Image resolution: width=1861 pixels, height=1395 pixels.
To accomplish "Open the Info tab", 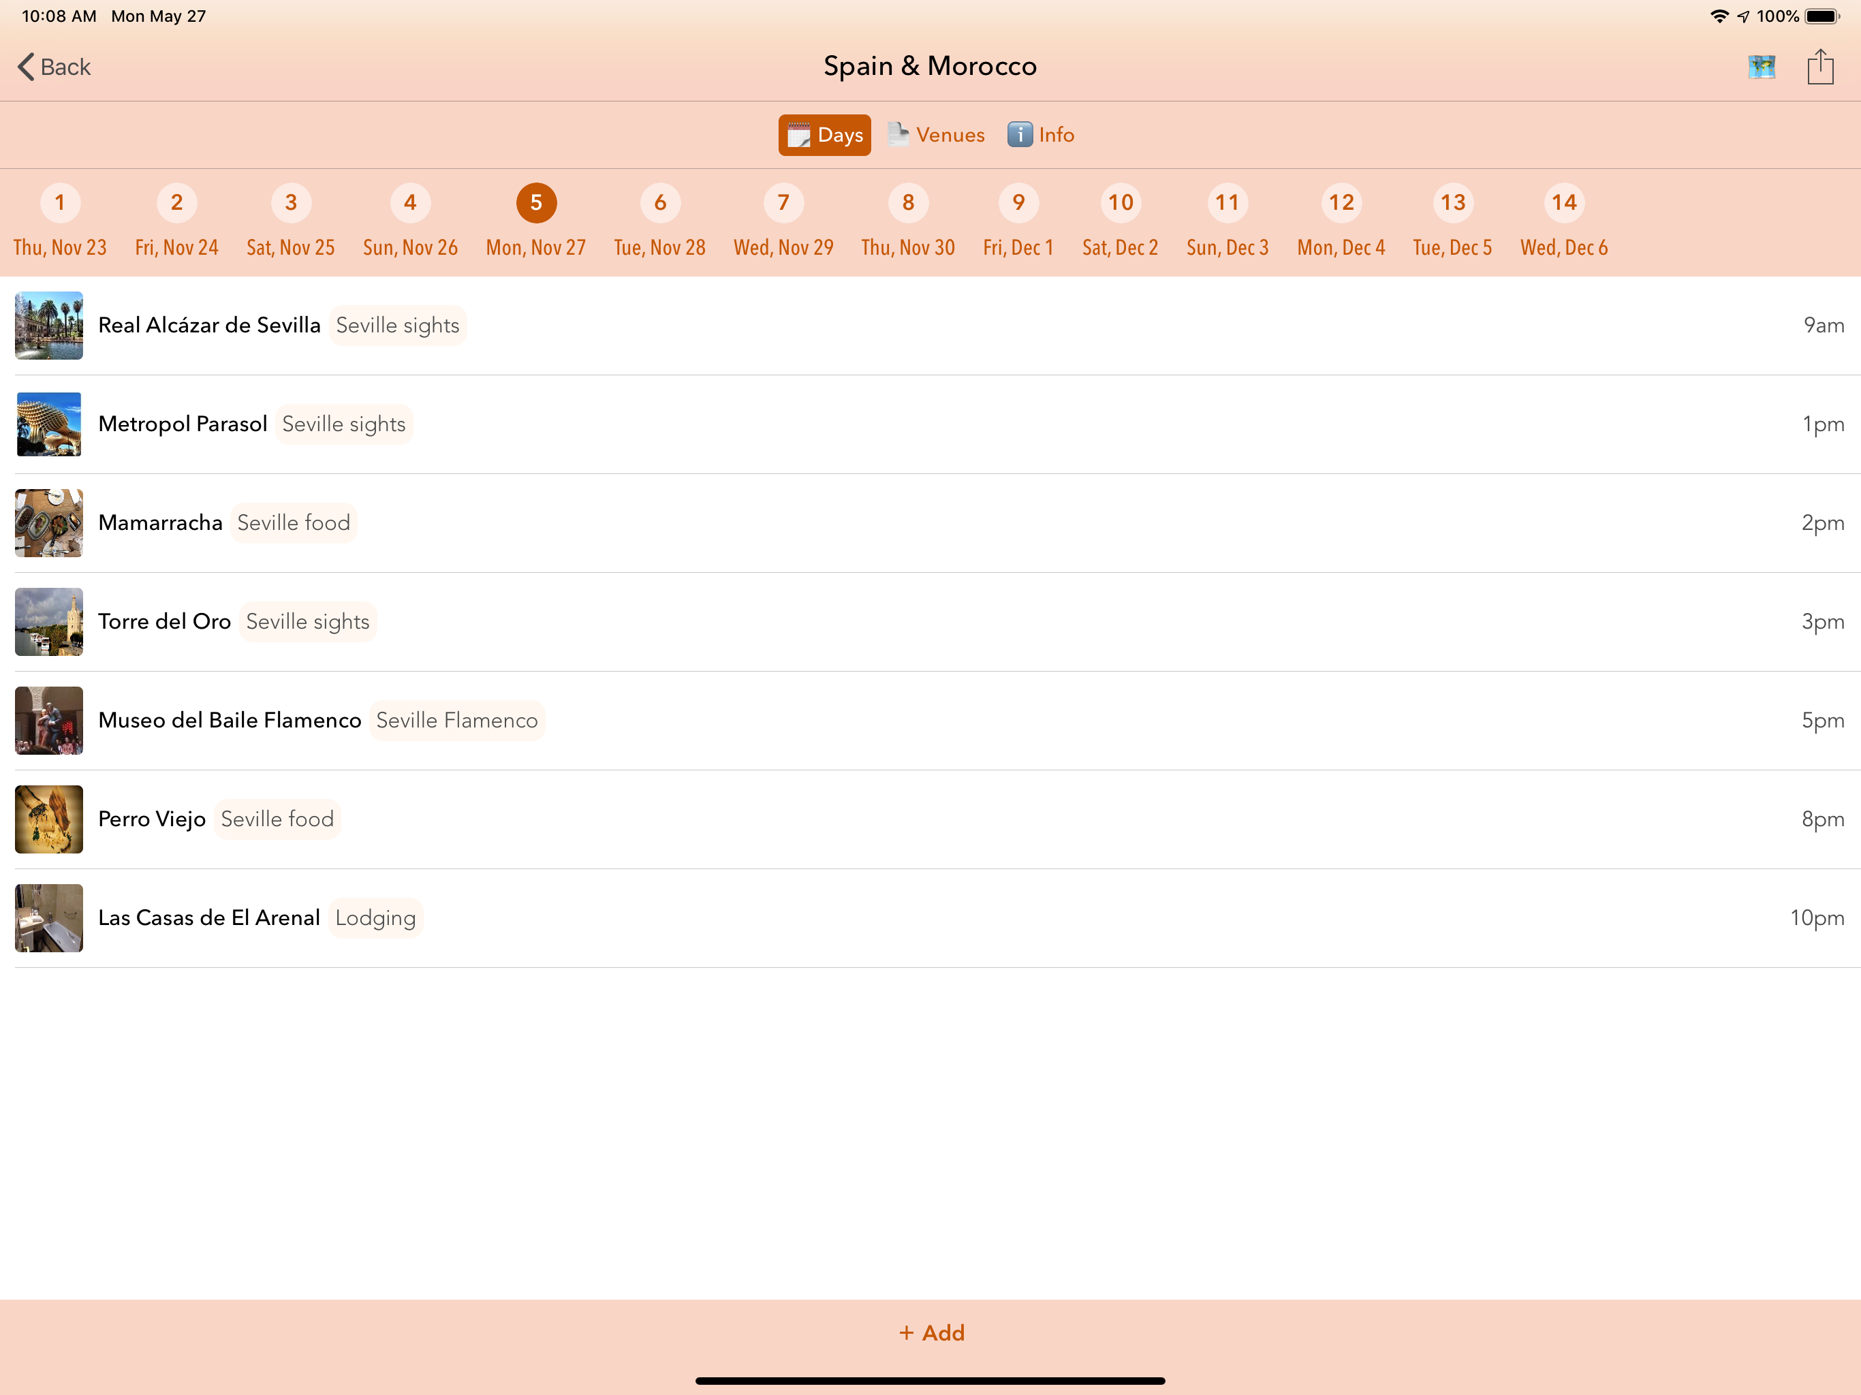I will [x=1041, y=135].
